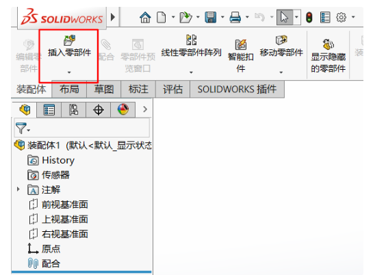Click Edit Component (编辑零部件)

tap(29, 56)
